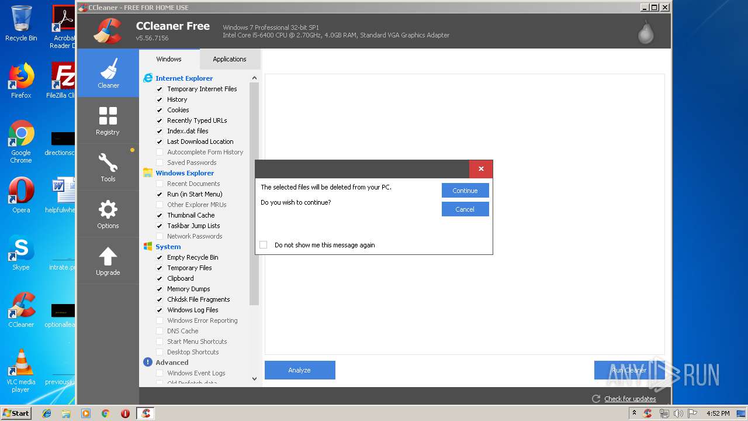Image resolution: width=748 pixels, height=421 pixels.
Task: Click the Advanced exclamation category icon
Action: [148, 362]
